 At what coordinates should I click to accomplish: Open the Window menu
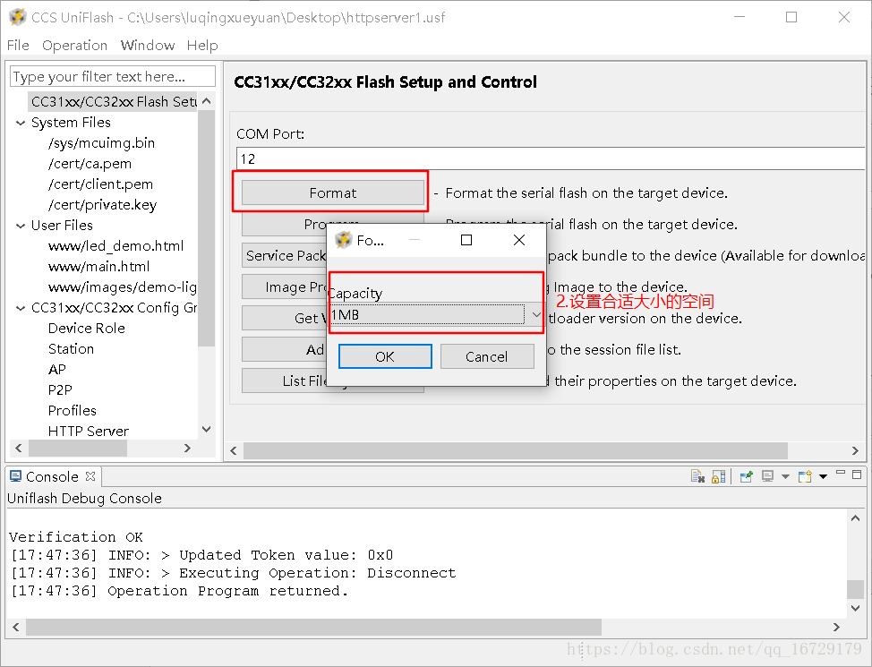tap(148, 45)
